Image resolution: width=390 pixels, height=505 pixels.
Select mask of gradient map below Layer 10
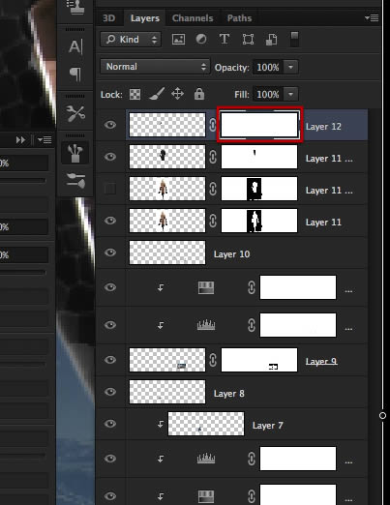[x=298, y=287]
